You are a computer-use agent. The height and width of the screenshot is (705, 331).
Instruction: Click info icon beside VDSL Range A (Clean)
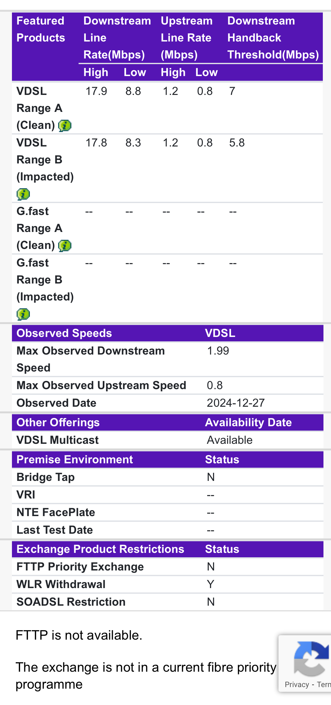click(x=65, y=125)
